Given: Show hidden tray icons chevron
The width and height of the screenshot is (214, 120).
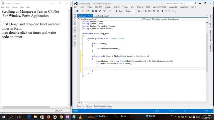Looking at the screenshot, I should pos(175,117).
